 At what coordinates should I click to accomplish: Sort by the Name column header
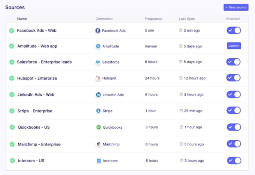[22, 19]
